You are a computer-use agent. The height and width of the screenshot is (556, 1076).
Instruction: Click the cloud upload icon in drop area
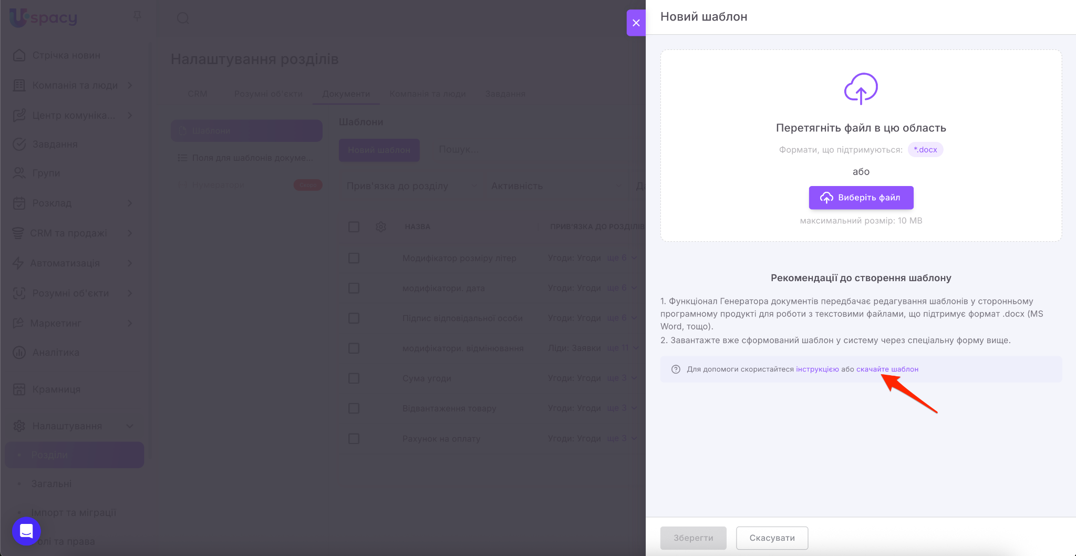pyautogui.click(x=861, y=88)
